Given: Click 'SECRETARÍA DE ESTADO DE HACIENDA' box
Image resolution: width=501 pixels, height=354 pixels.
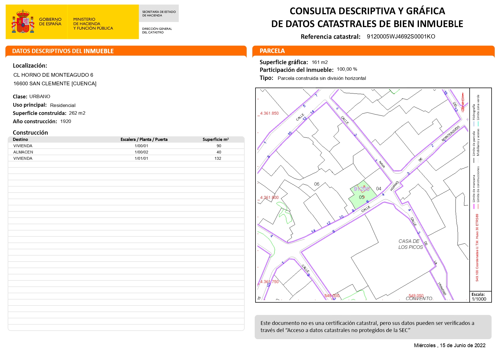Looking at the screenshot, I should click(x=159, y=13).
